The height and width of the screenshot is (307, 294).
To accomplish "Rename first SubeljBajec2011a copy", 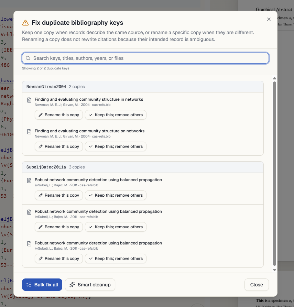I will pyautogui.click(x=59, y=195).
